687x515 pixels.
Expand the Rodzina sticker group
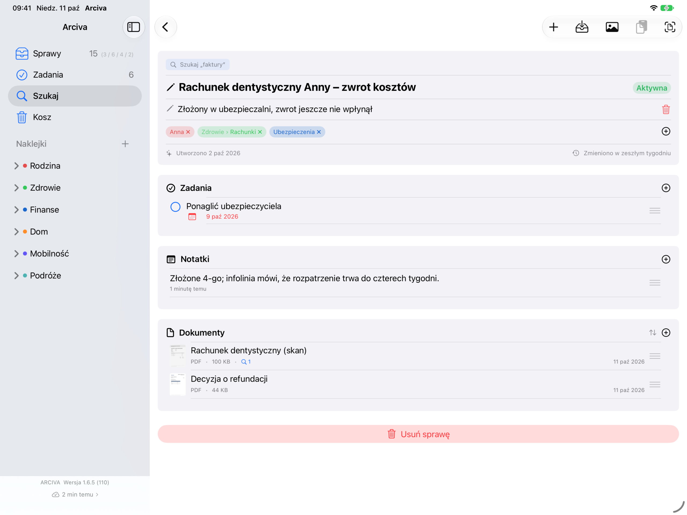[x=16, y=166]
